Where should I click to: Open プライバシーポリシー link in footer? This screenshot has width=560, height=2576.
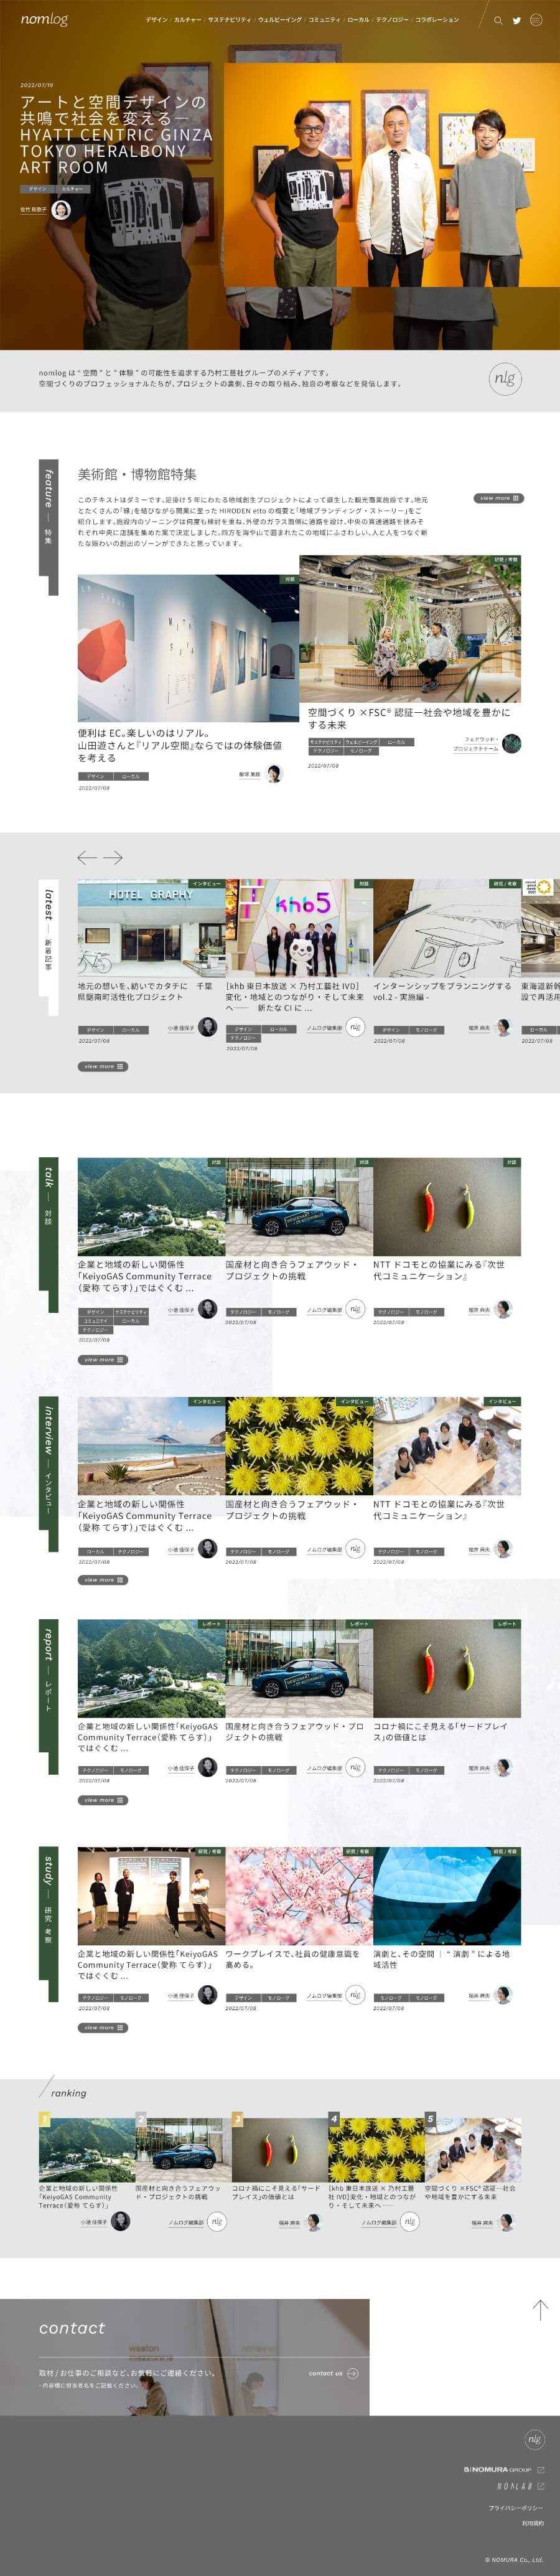pyautogui.click(x=516, y=2508)
